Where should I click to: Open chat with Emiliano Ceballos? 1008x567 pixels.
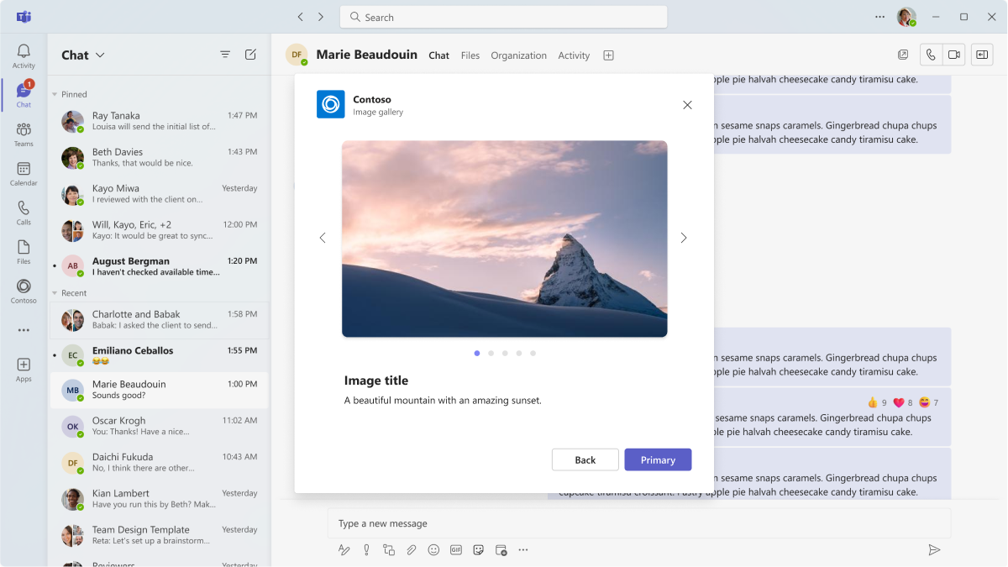[160, 356]
